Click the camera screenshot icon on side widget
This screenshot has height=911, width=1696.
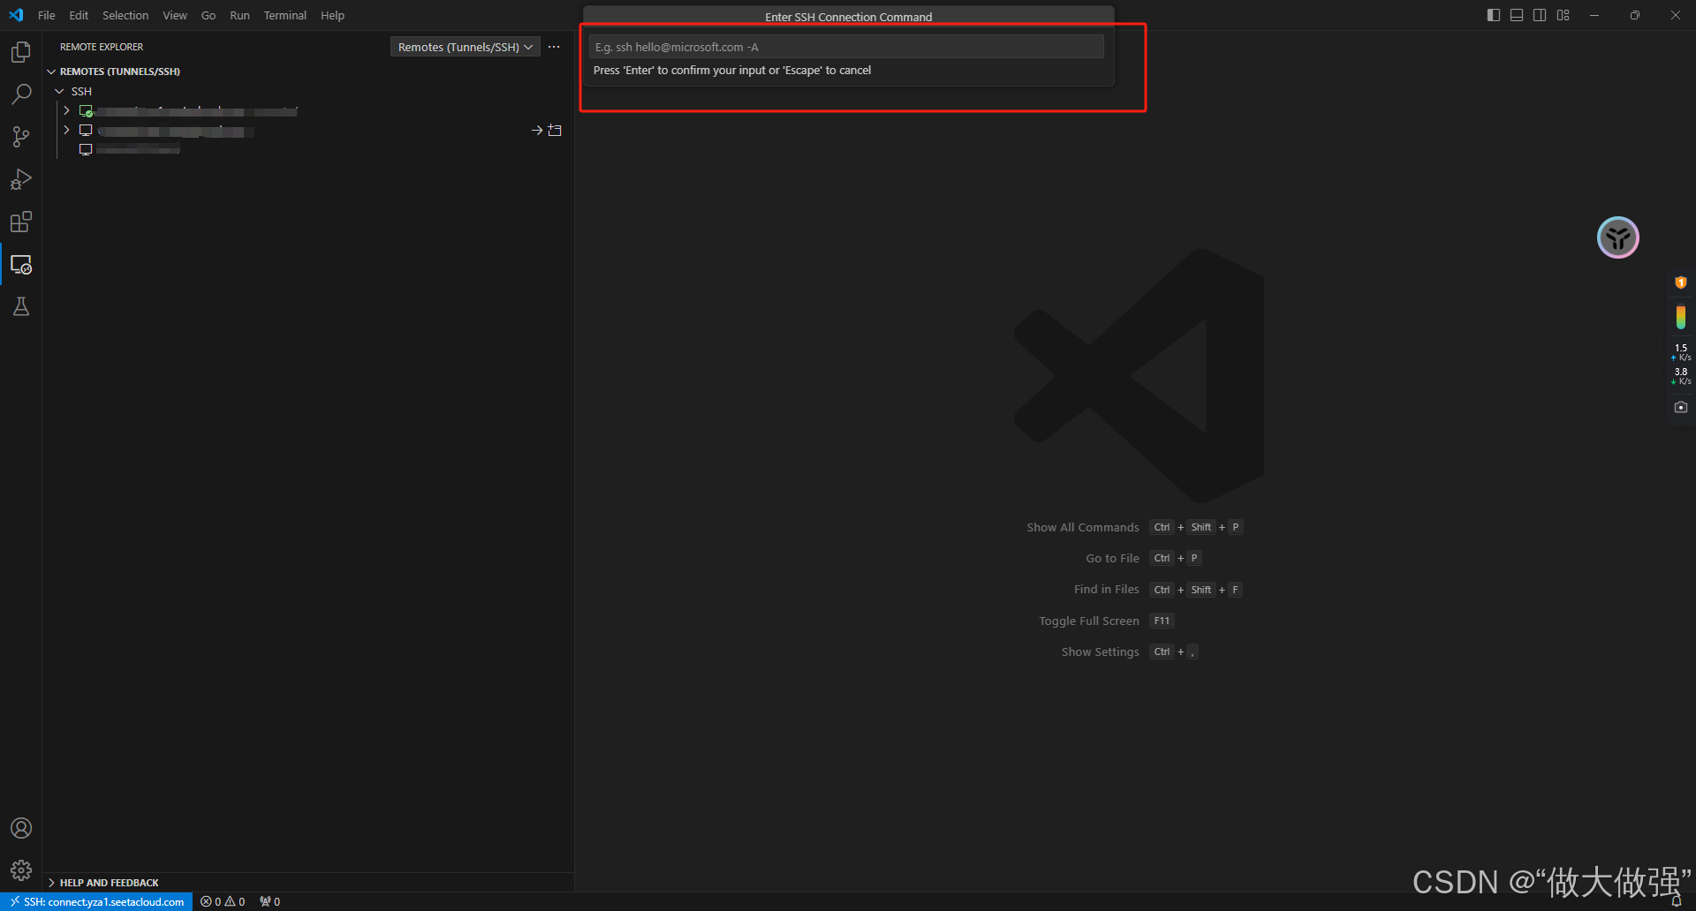(1681, 407)
